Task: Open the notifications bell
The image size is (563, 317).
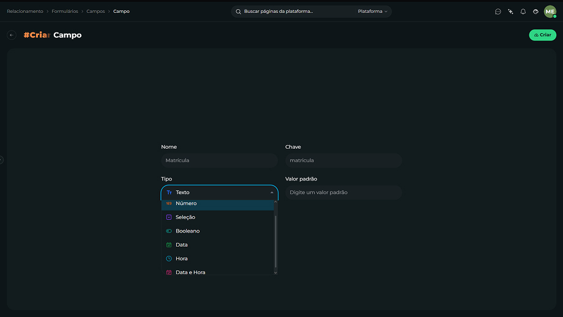Action: pos(523,12)
